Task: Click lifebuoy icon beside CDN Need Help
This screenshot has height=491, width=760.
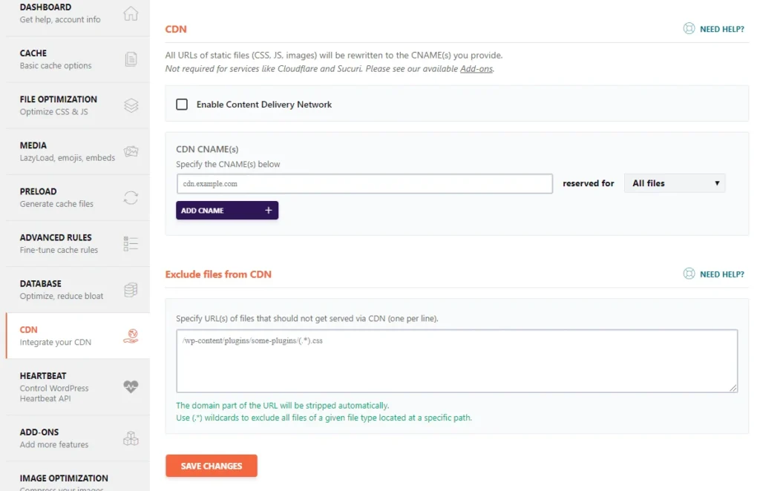Action: (x=689, y=30)
